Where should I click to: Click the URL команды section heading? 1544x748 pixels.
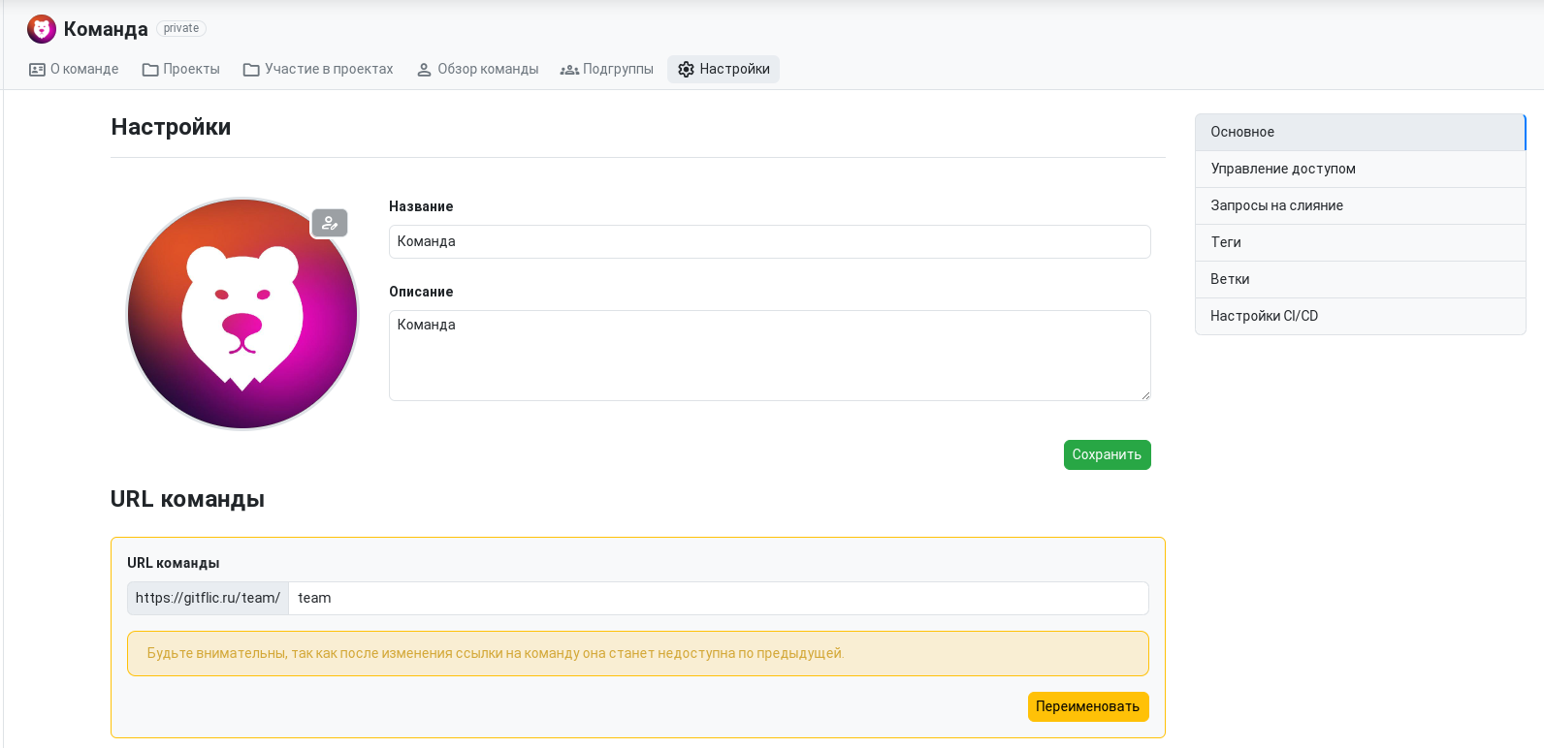pyautogui.click(x=187, y=500)
